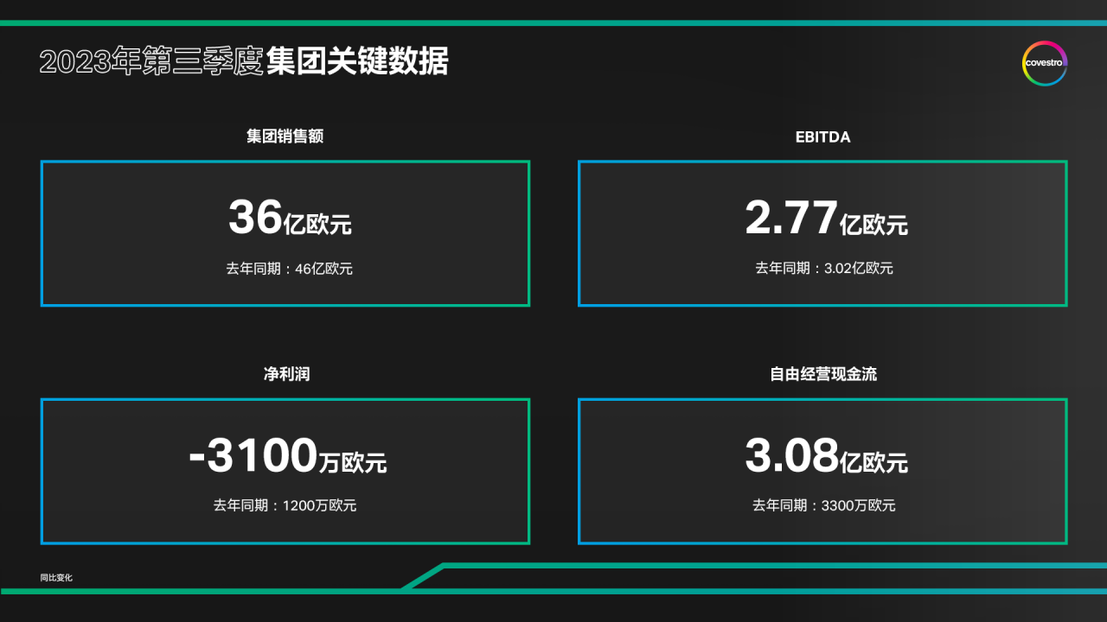Click the 36亿欧元 sales figure
This screenshot has height=622, width=1107.
[x=289, y=218]
